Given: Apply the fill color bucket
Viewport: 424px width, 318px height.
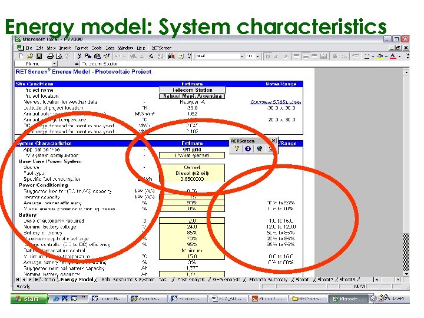Looking at the screenshot, I should (x=380, y=57).
